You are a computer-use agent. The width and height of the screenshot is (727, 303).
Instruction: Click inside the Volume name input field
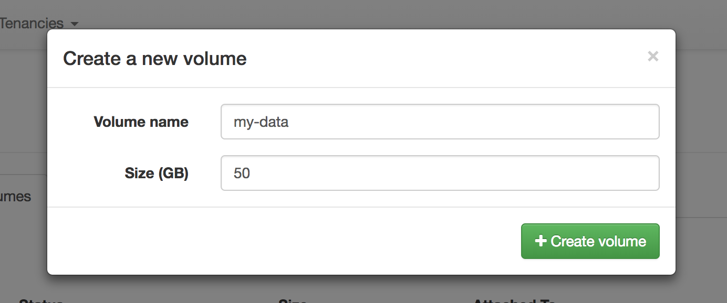pyautogui.click(x=440, y=122)
